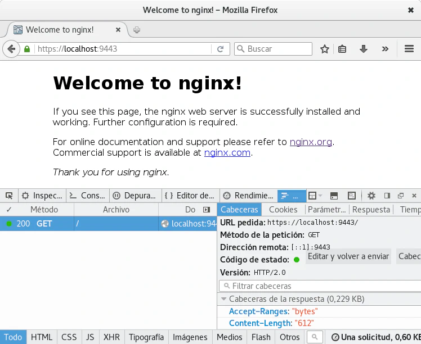Expand the toolbar overflow chevron
The height and width of the screenshot is (344, 421).
click(385, 49)
